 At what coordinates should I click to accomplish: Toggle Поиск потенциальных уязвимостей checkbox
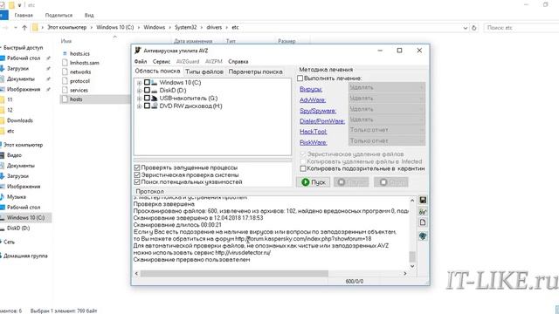137,182
